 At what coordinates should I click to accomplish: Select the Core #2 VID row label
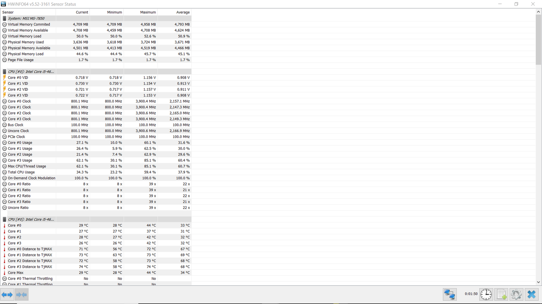click(x=18, y=90)
